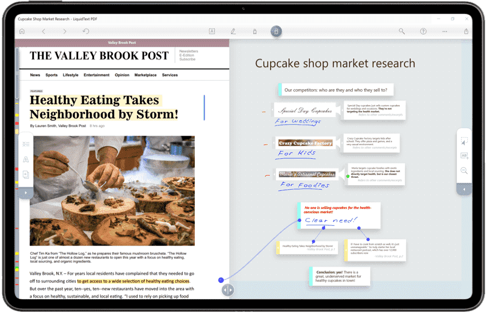Open the more options ellipsis

(x=445, y=31)
